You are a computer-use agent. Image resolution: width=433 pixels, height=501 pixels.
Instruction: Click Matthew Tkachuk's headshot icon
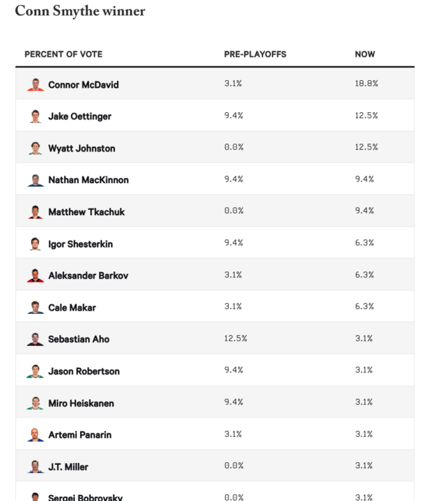click(35, 212)
